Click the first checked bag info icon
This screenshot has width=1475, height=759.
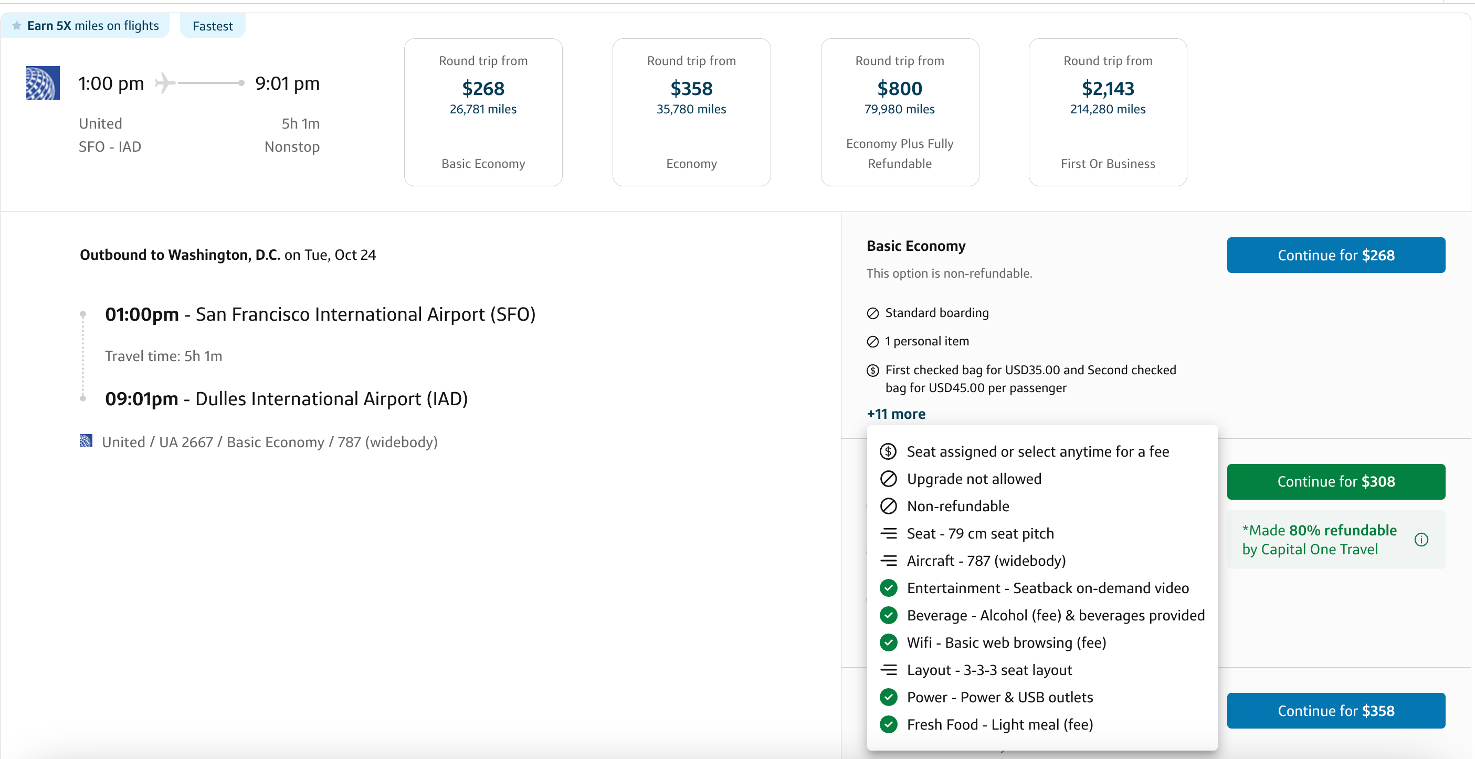point(872,370)
